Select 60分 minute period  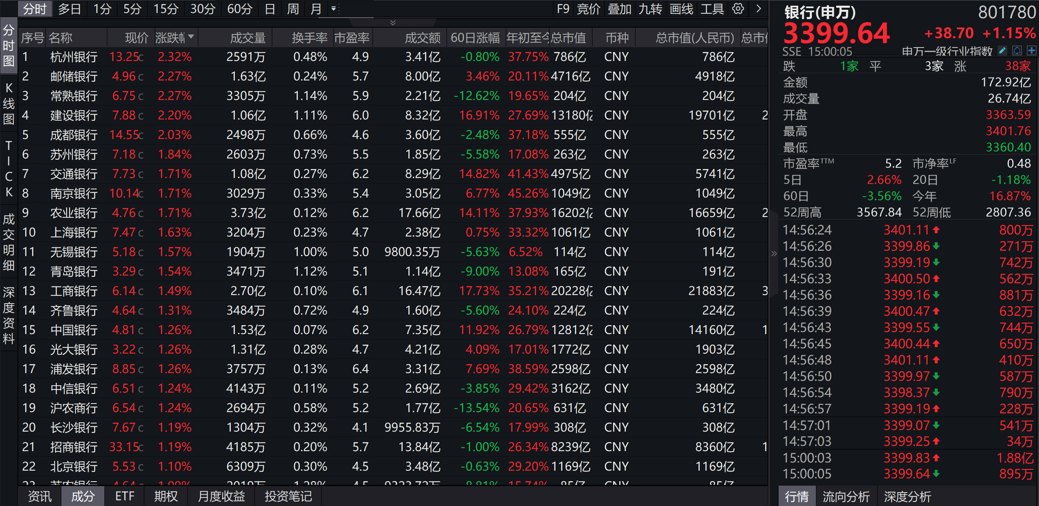240,9
